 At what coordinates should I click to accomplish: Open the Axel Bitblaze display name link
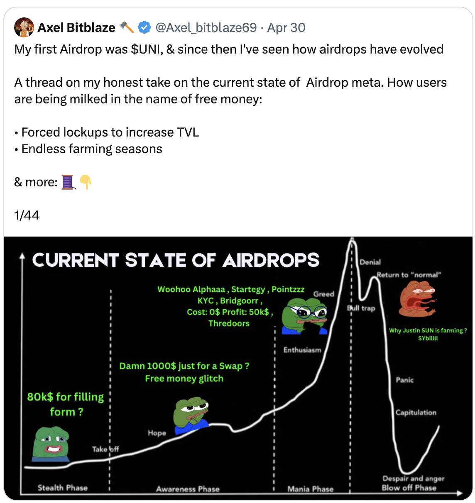coord(76,28)
